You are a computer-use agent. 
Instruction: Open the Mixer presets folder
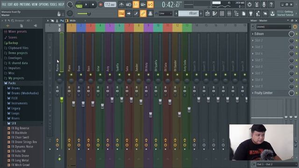point(17,32)
